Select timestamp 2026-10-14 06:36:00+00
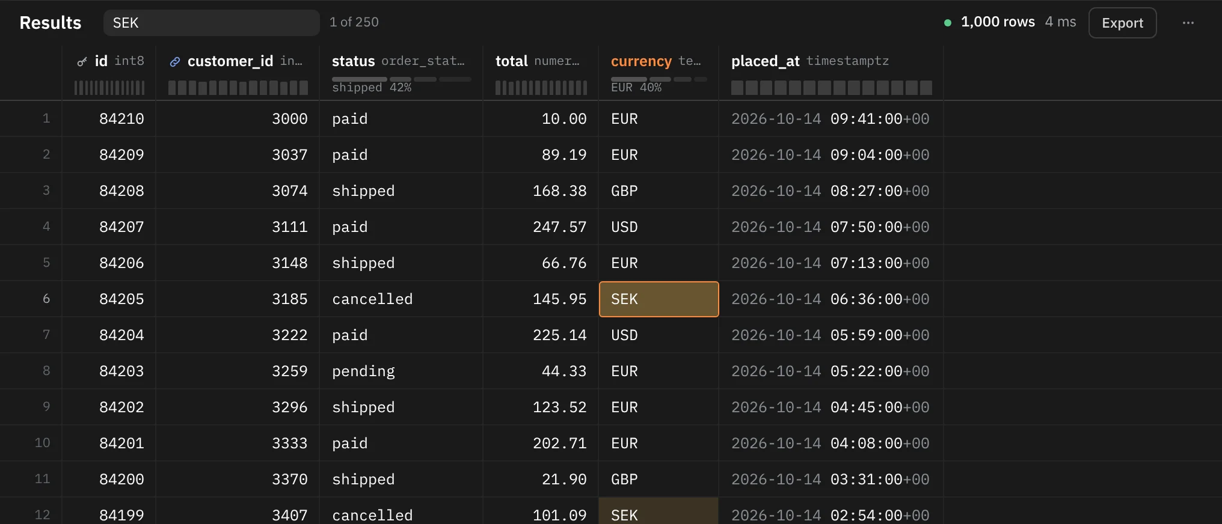The image size is (1222, 524). (x=831, y=299)
